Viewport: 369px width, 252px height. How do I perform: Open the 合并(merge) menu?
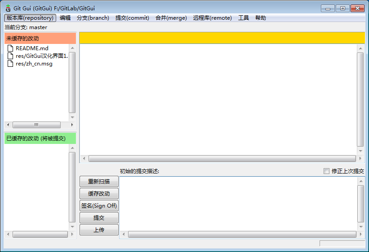tap(171, 18)
